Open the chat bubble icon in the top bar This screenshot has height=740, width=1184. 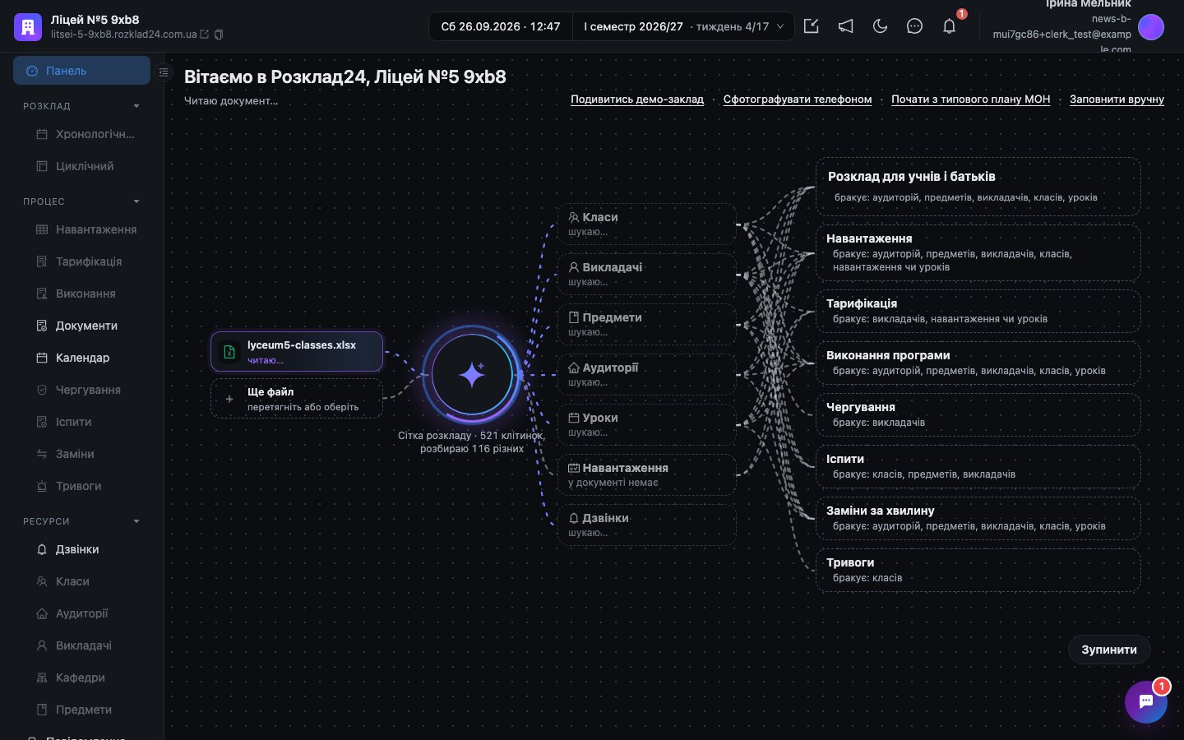[914, 26]
